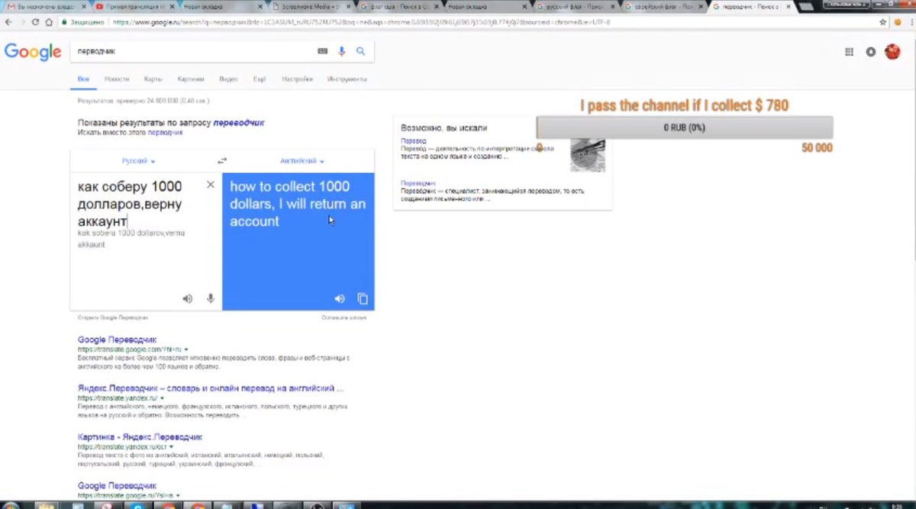Image resolution: width=916 pixels, height=509 pixels.
Task: Open the first Google Переводчик result
Action: click(117, 340)
